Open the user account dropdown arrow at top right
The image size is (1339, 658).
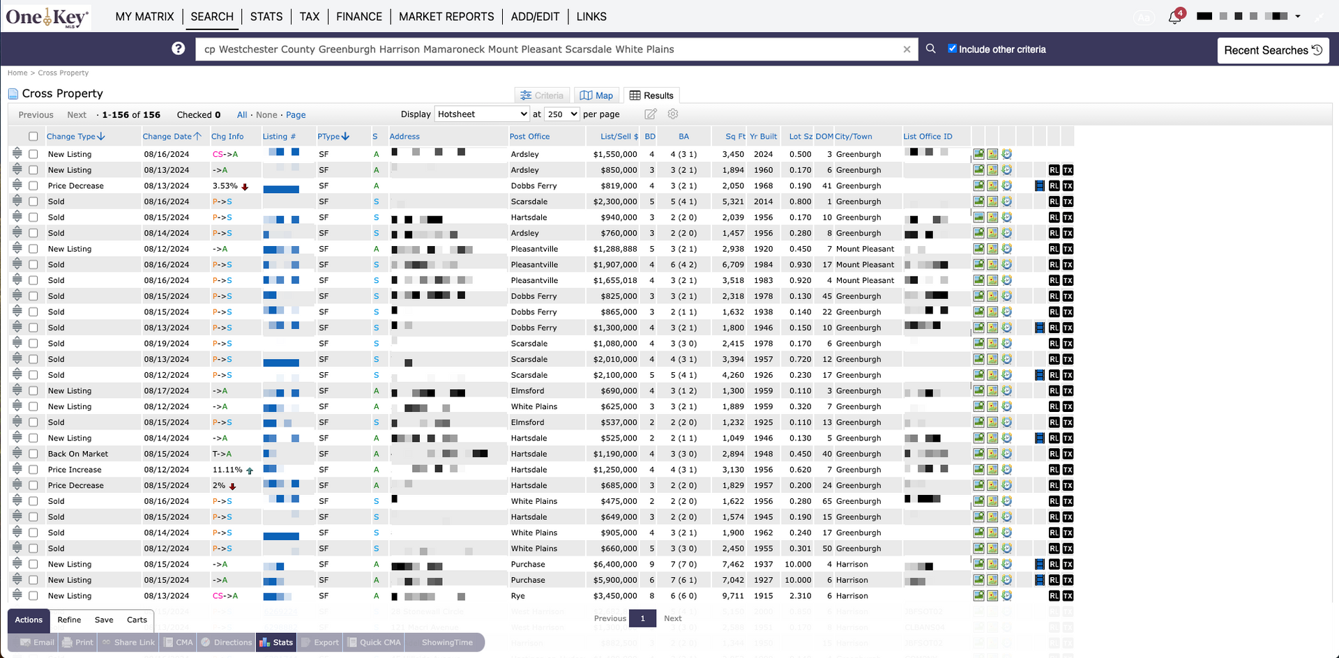[x=1298, y=15]
